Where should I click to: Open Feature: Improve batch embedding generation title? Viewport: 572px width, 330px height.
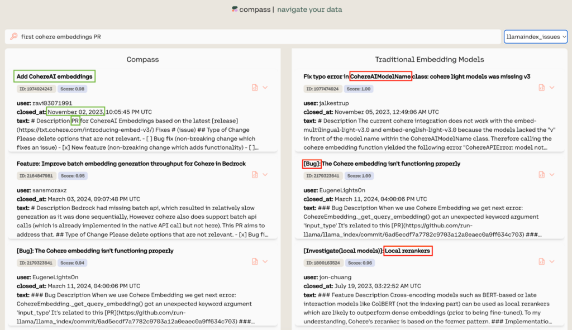131,164
